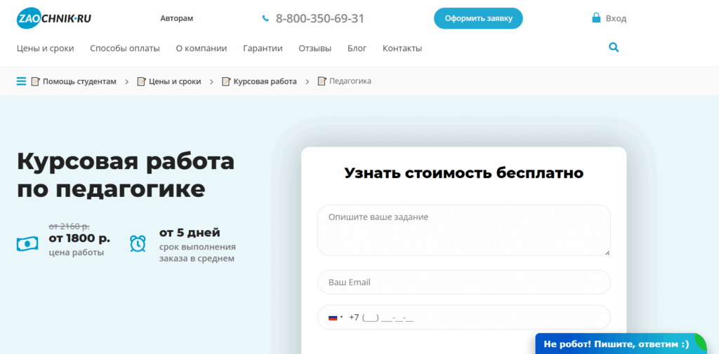This screenshot has width=719, height=354.
Task: Click the phone handset icon
Action: [x=265, y=18]
